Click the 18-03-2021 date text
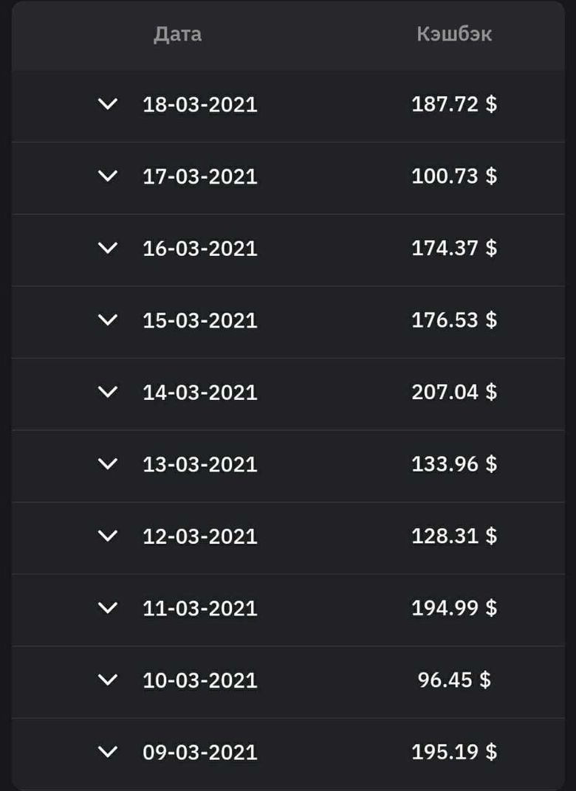This screenshot has width=576, height=791. (x=200, y=104)
